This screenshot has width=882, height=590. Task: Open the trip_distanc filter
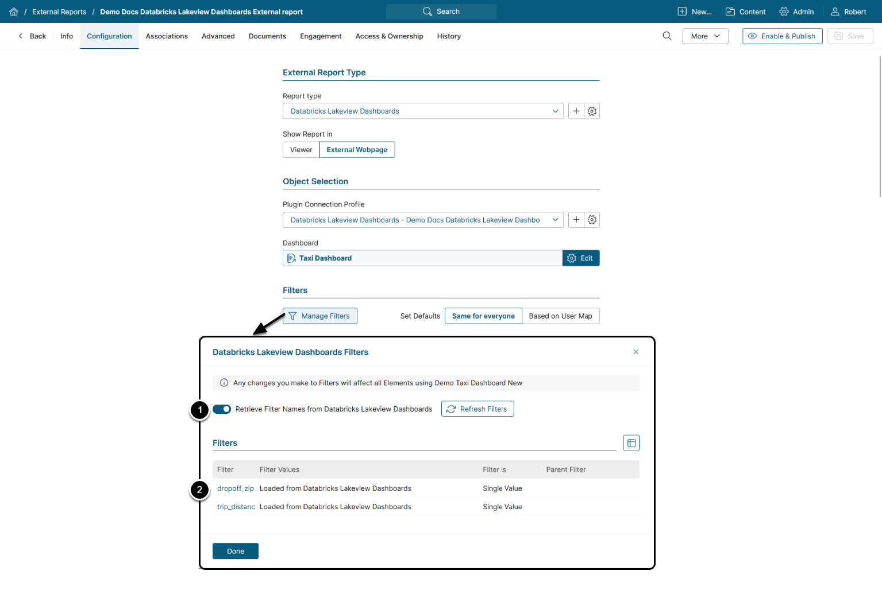(236, 507)
